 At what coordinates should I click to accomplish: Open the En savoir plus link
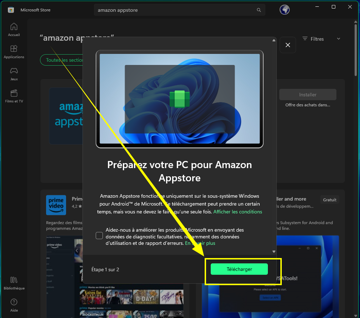[x=200, y=243]
